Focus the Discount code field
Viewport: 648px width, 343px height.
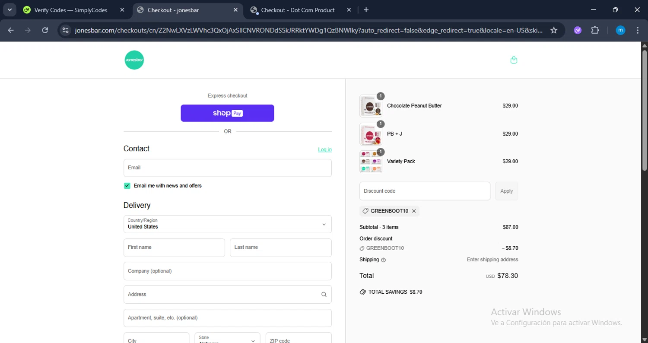tap(425, 191)
